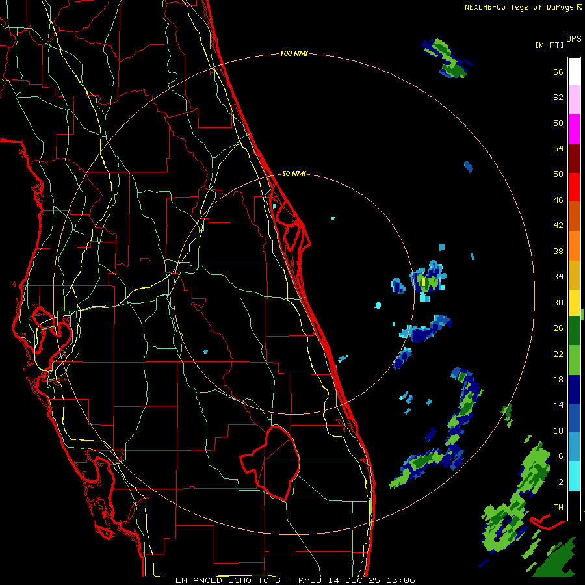This screenshot has width=585, height=585.
Task: Click the "26" legend value
Action: (x=558, y=329)
